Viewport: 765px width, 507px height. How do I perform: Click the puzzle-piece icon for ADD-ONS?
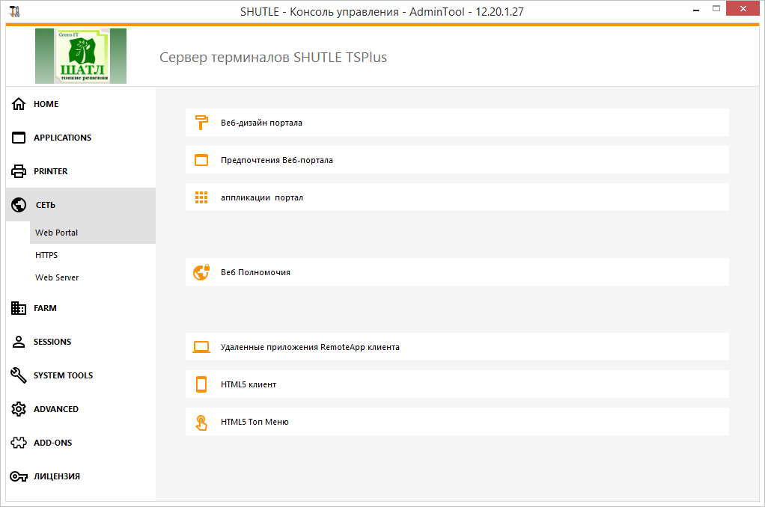coord(18,443)
